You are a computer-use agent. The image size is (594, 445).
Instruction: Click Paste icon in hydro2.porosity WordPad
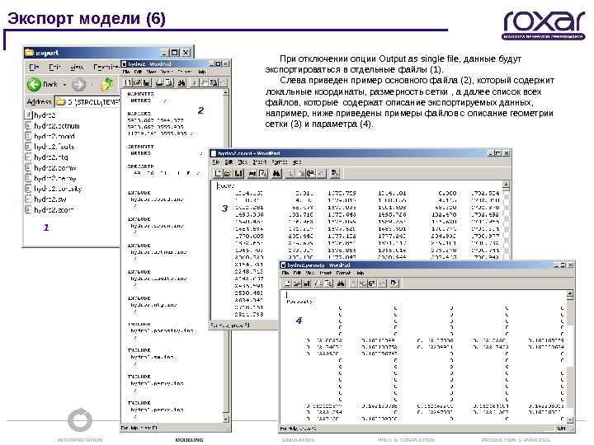[x=372, y=283]
